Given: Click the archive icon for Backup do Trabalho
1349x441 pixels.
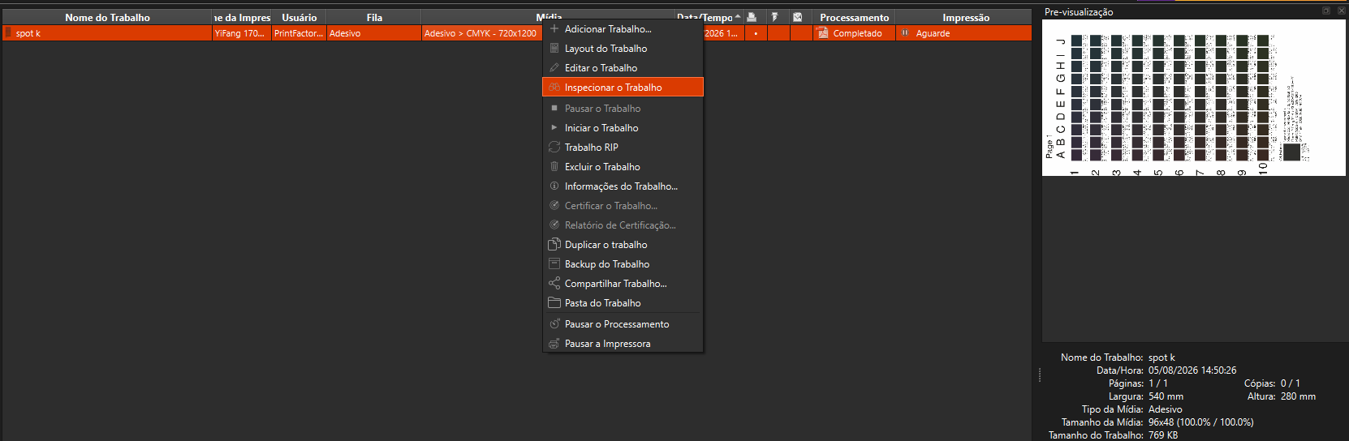Looking at the screenshot, I should pos(554,264).
